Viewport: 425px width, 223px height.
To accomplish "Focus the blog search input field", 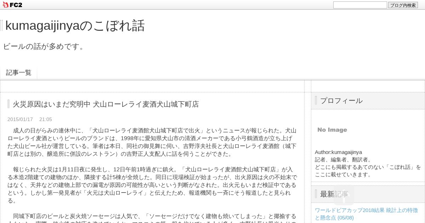I will pos(360,5).
